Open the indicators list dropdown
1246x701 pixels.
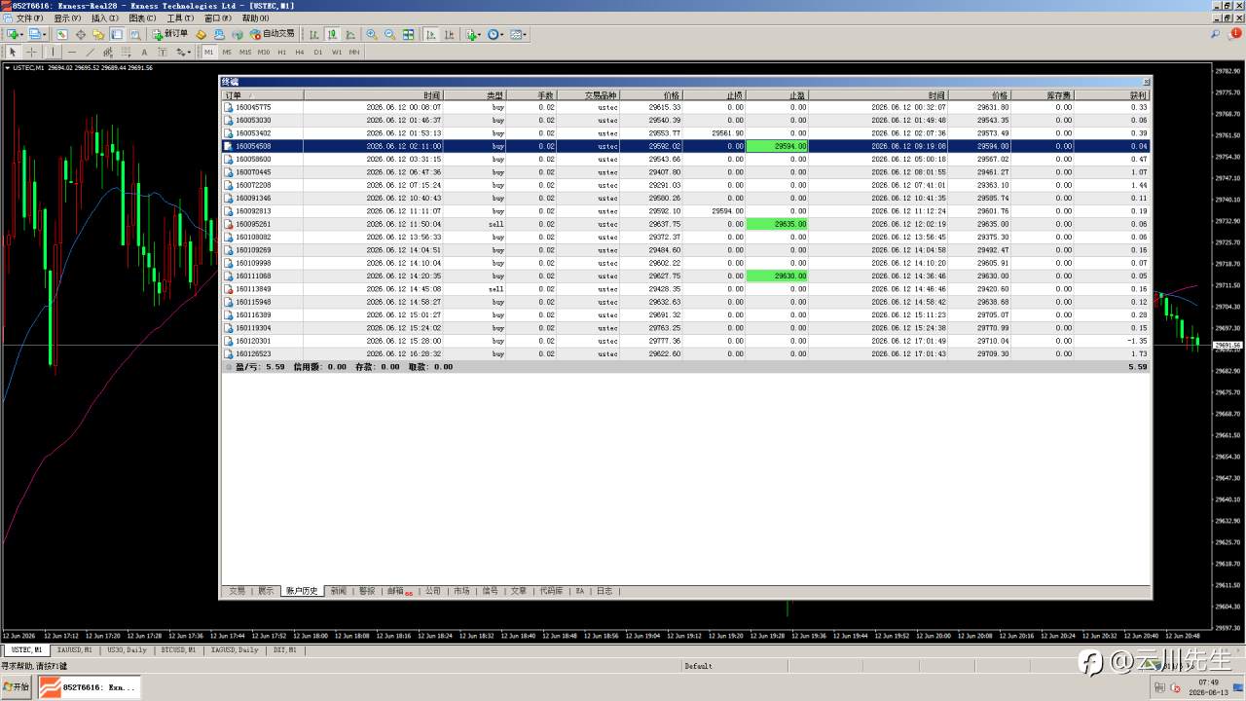coord(472,34)
